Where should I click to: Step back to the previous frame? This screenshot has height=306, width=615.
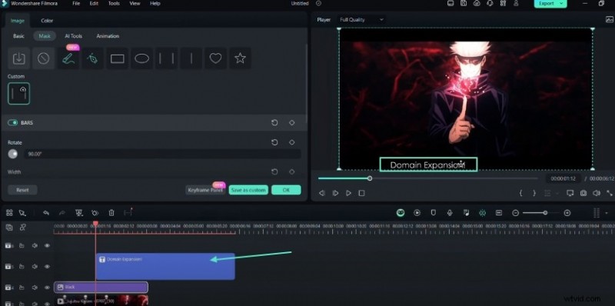[x=321, y=193]
